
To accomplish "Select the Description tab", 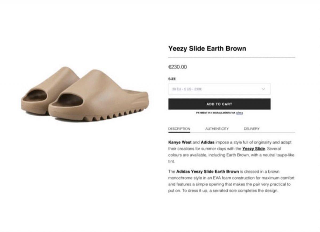I will click(x=179, y=129).
